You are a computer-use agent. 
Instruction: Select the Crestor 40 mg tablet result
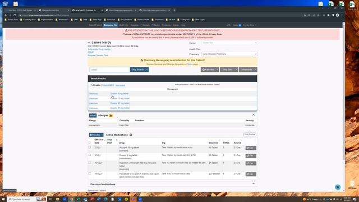(x=119, y=108)
